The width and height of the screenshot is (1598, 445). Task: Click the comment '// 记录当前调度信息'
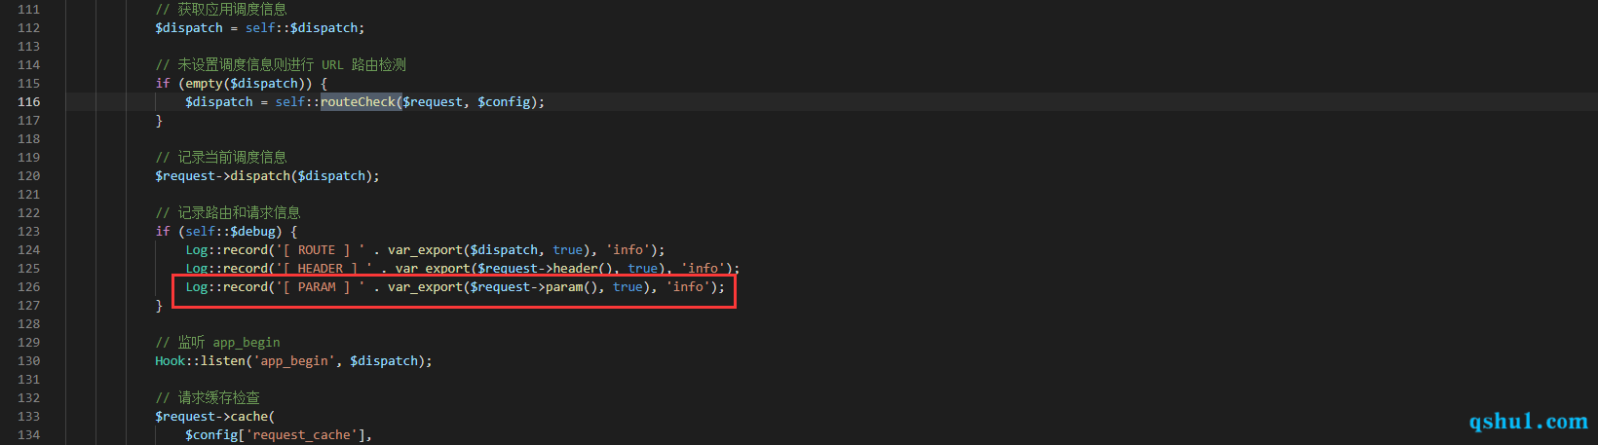pos(221,158)
